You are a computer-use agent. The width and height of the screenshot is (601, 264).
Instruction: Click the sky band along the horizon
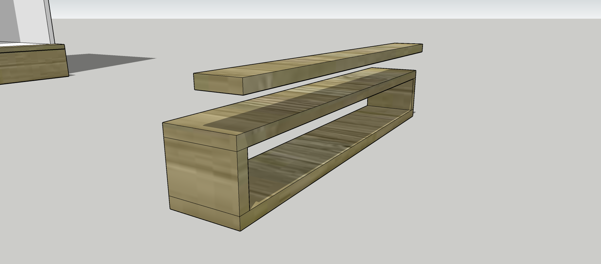click(x=300, y=8)
